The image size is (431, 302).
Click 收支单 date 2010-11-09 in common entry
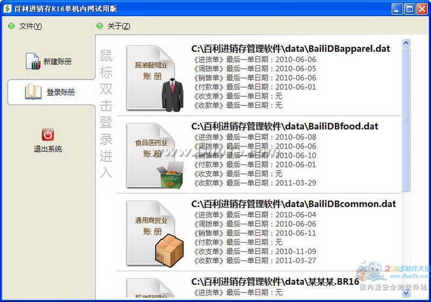pos(296,251)
